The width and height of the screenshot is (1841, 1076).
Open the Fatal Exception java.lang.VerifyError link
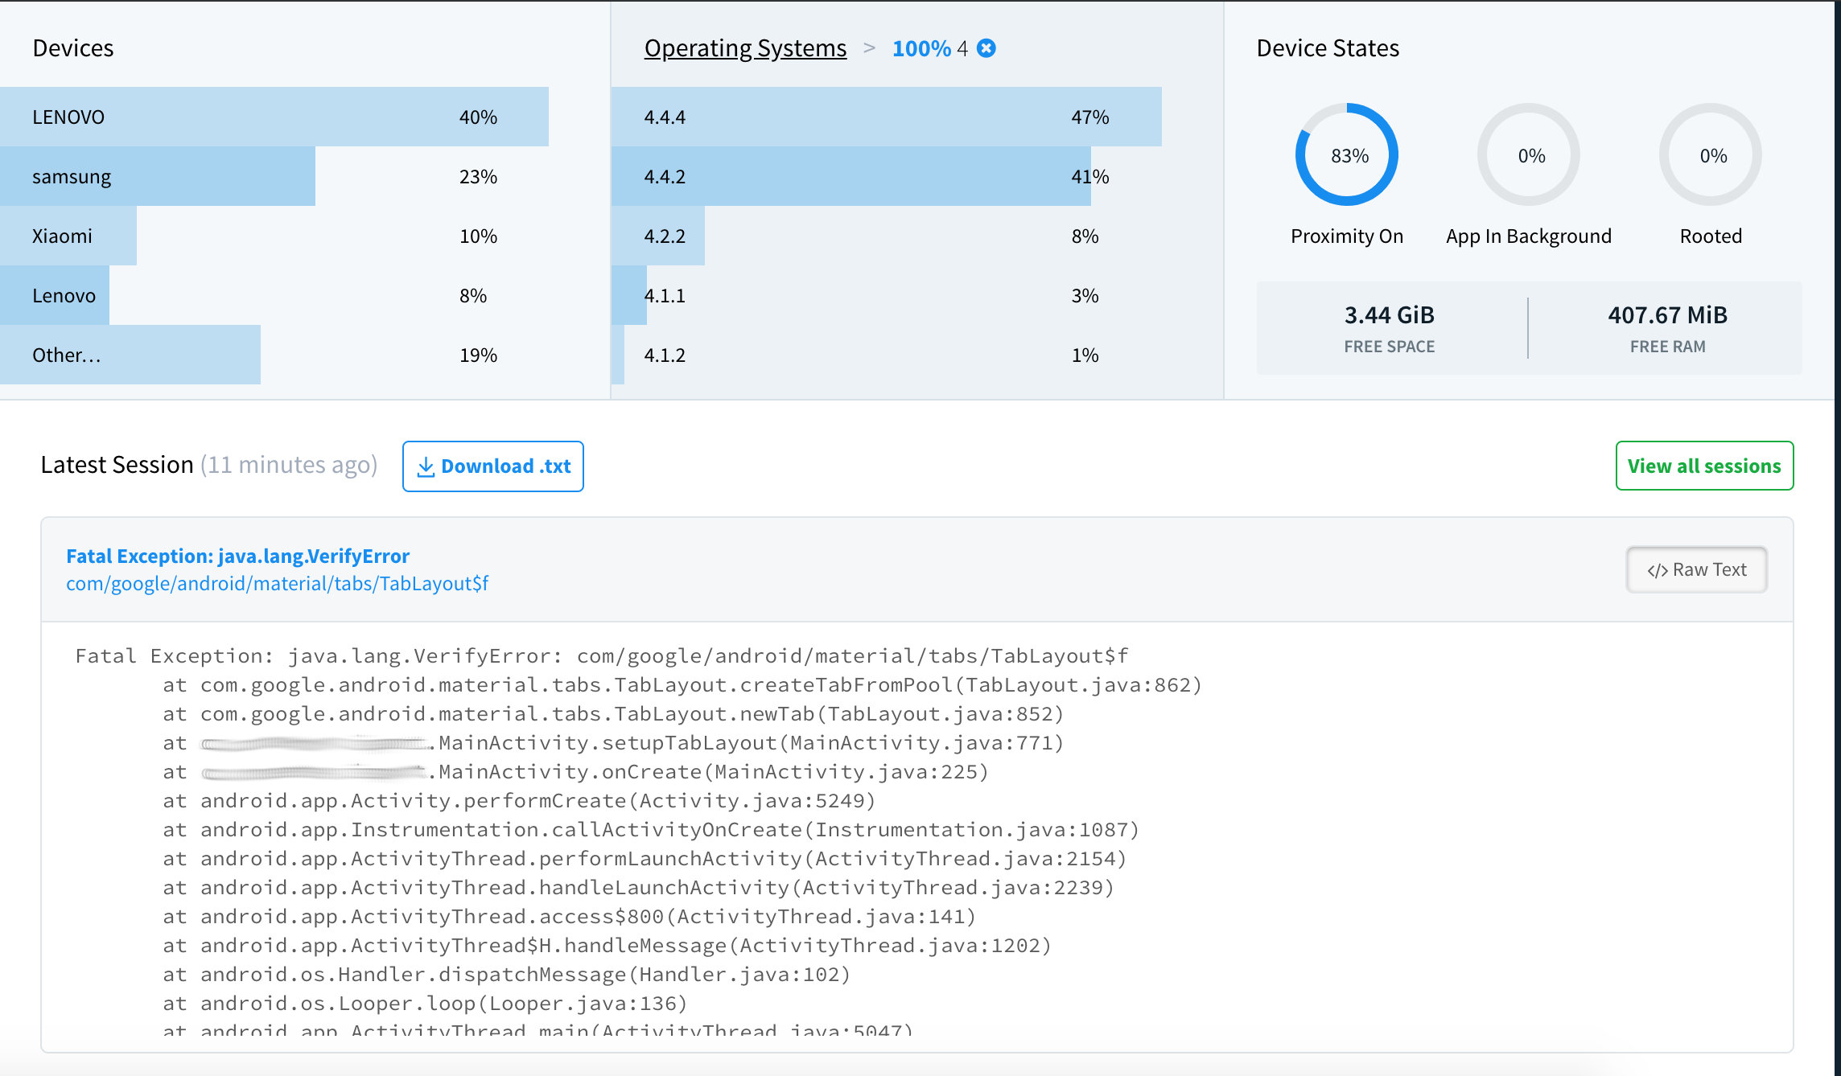237,556
